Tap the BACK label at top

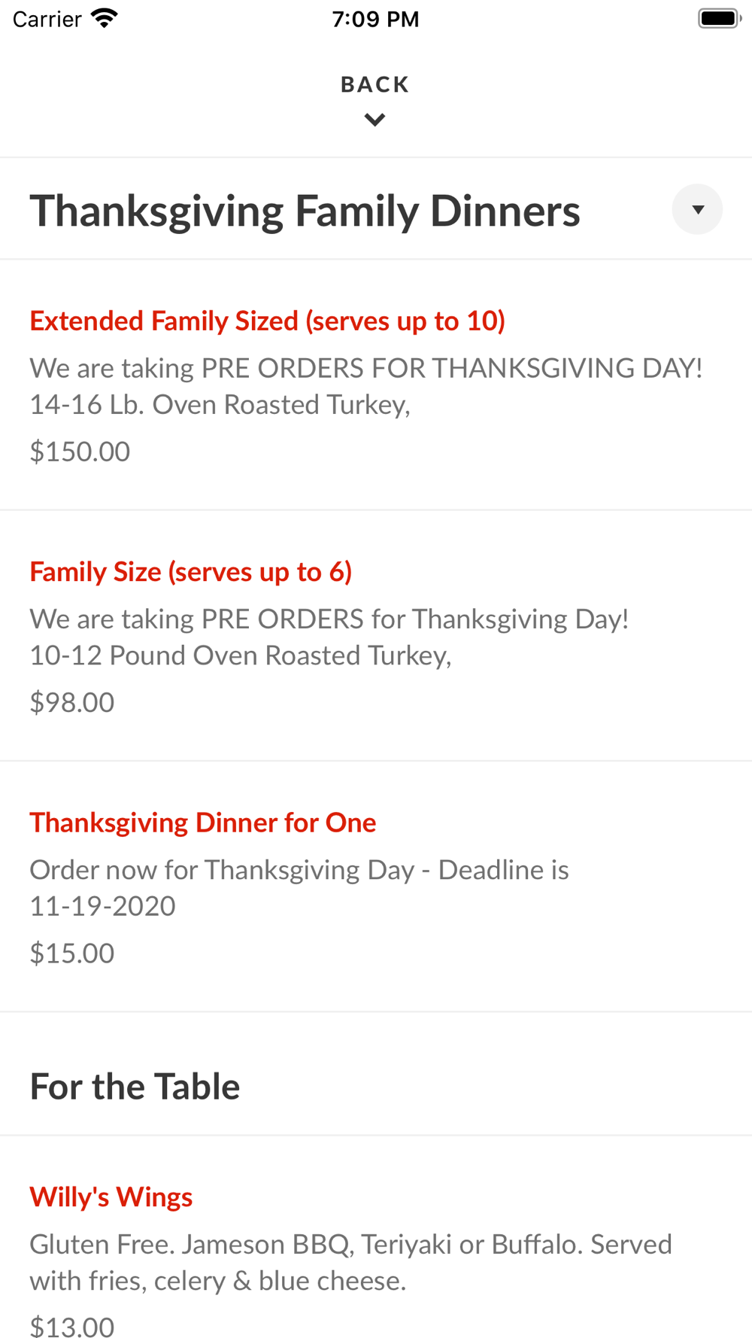click(x=374, y=84)
